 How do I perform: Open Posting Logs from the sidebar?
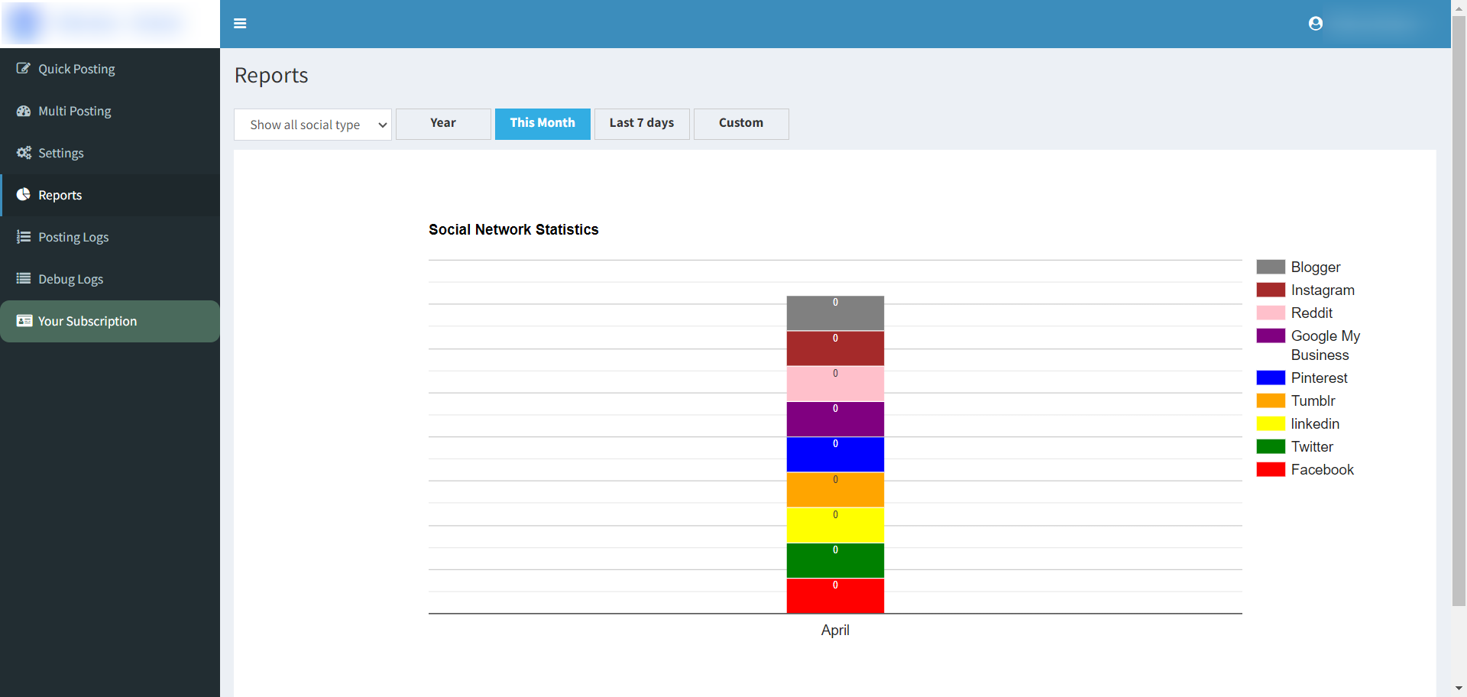(73, 237)
